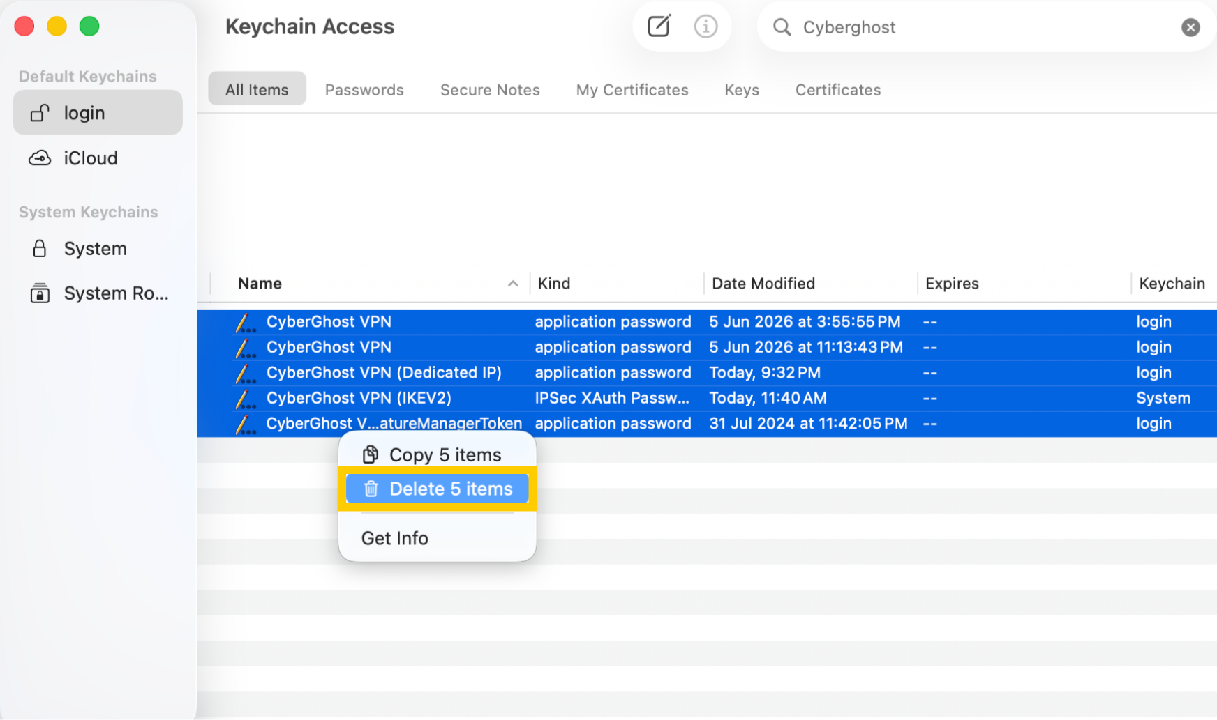Click the Keychain Access window title
Screen dimensions: 1217x720
310,26
